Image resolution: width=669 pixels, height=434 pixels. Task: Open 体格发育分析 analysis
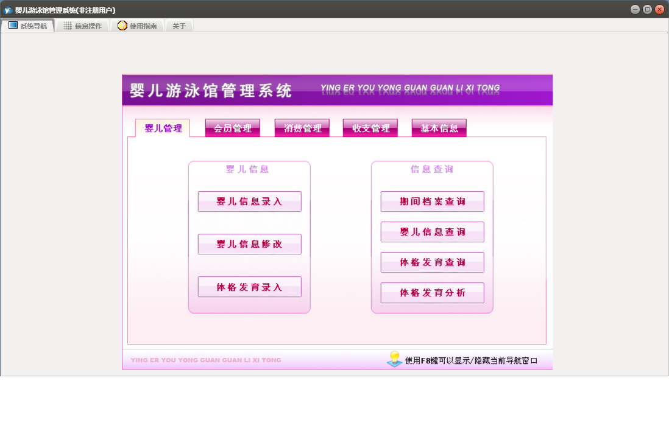pos(432,293)
